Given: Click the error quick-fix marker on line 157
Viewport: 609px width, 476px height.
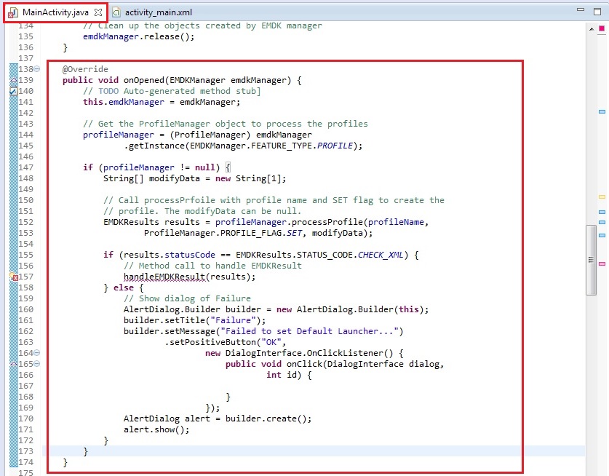Looking at the screenshot, I should tap(14, 277).
